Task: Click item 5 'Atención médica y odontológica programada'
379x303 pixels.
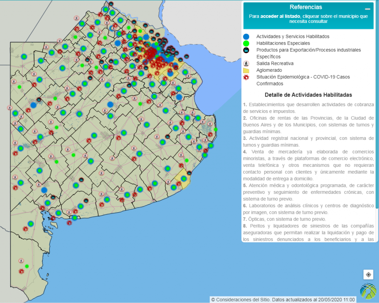Action: (x=308, y=192)
